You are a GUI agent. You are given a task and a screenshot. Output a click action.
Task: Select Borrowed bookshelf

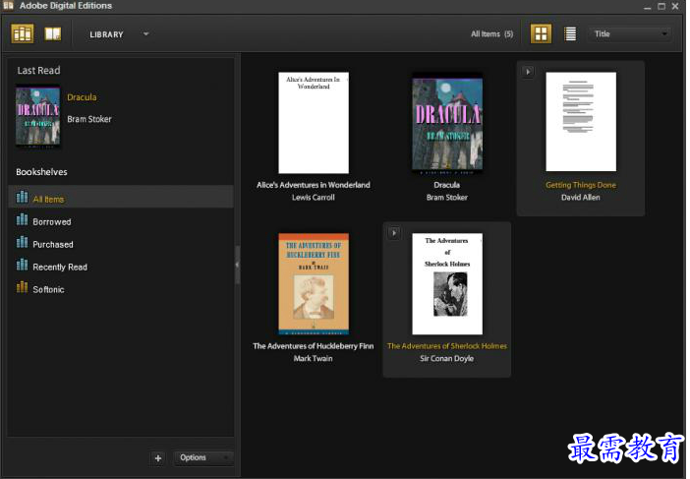tap(121, 221)
